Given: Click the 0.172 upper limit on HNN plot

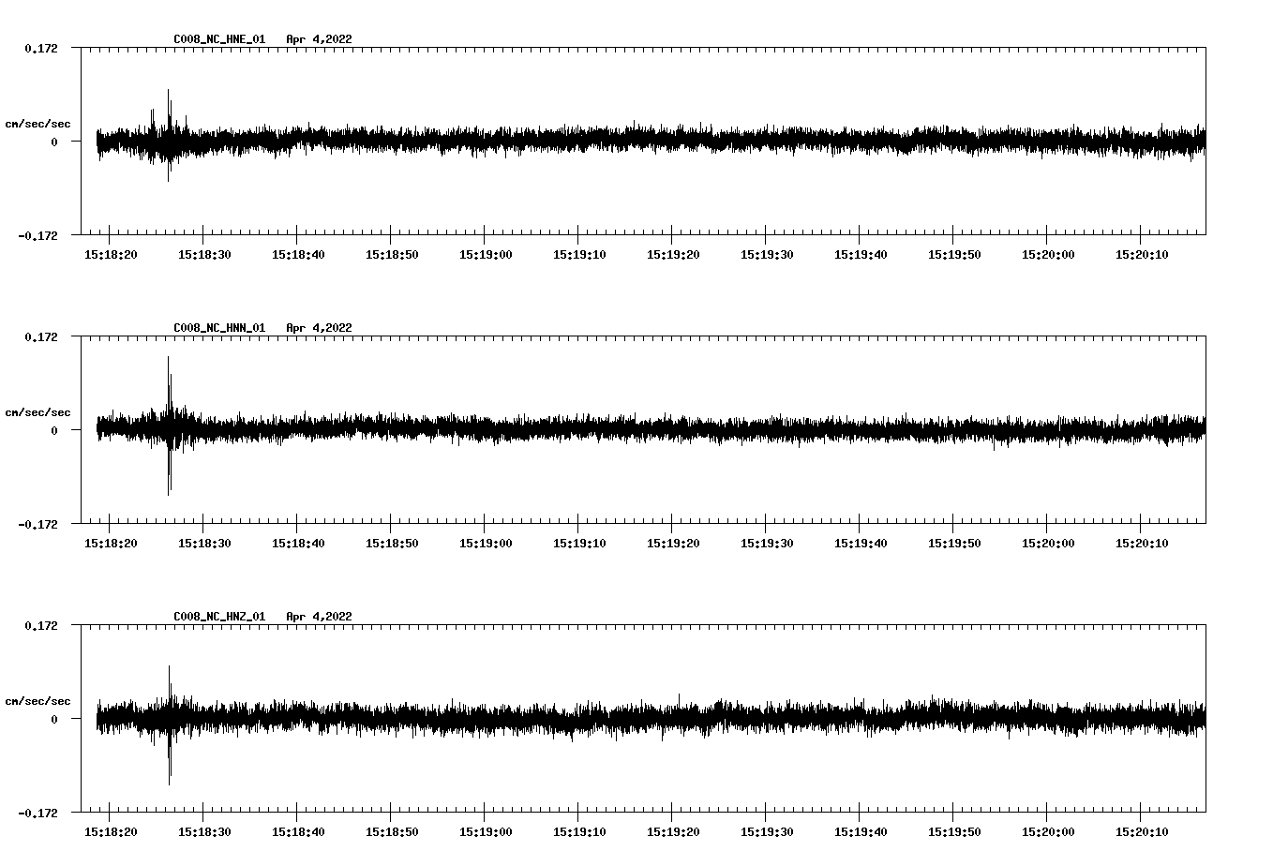Looking at the screenshot, I should pos(40,336).
